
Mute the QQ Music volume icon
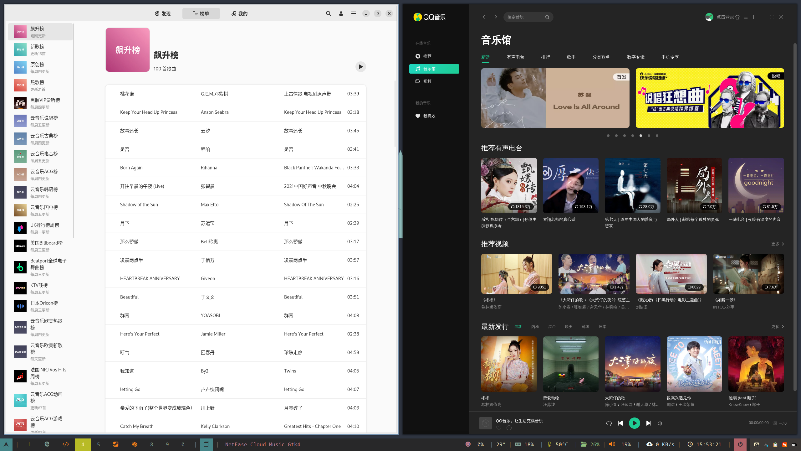[x=660, y=423]
